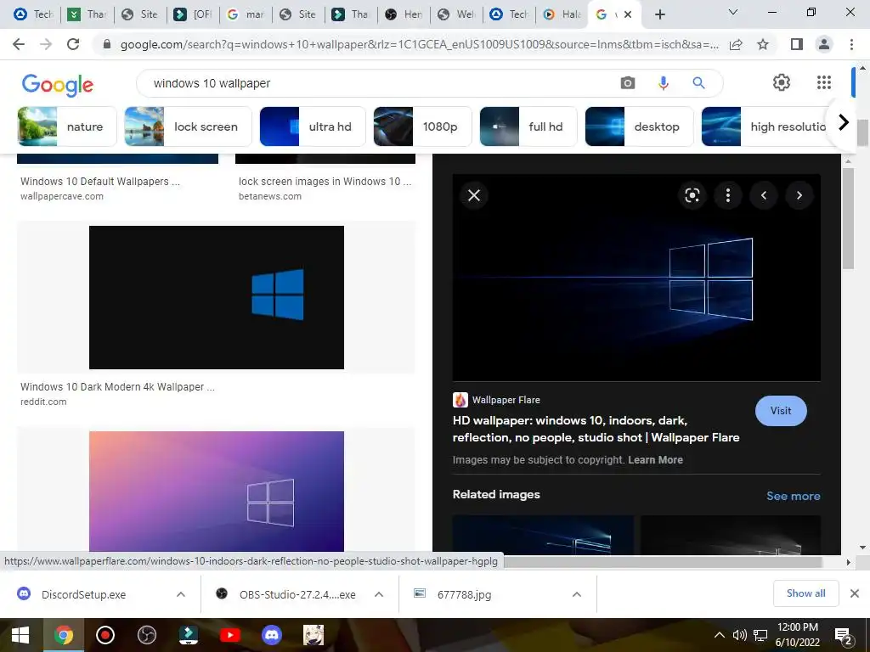The width and height of the screenshot is (870, 652).
Task: Click the Wallpaper Flare source name
Action: (x=506, y=400)
